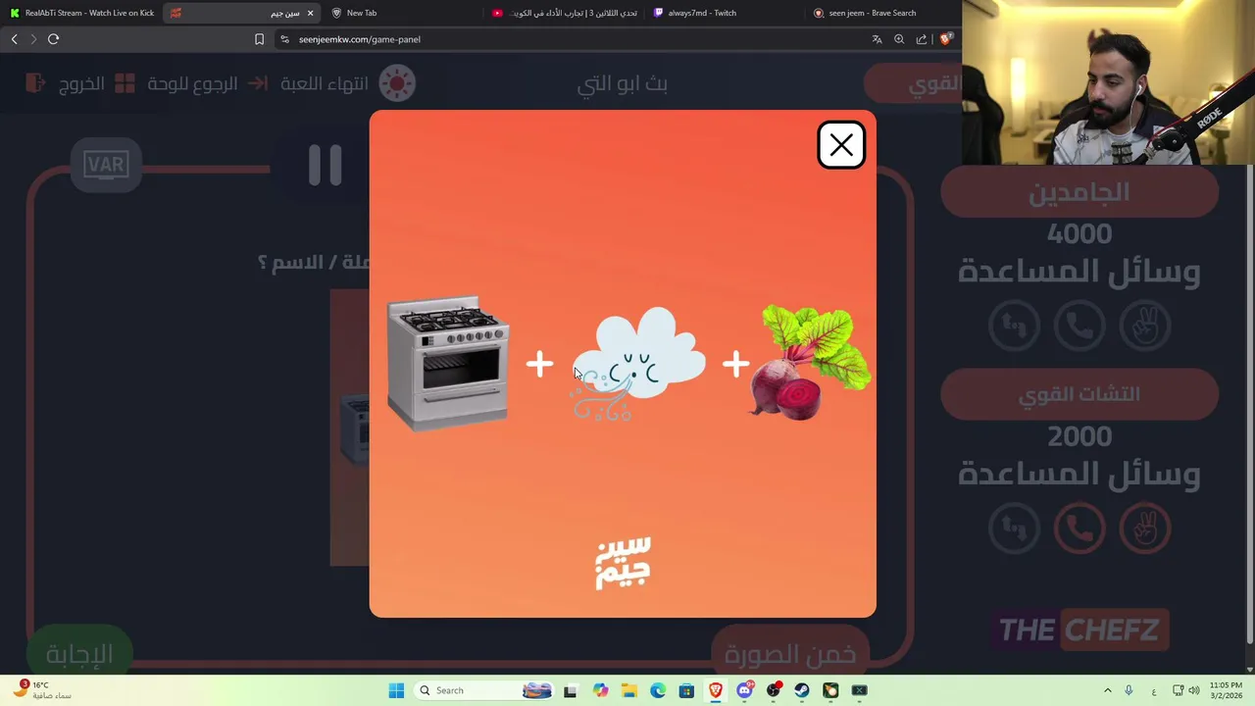Click خمن الصورة button
1255x706 pixels.
coord(790,655)
